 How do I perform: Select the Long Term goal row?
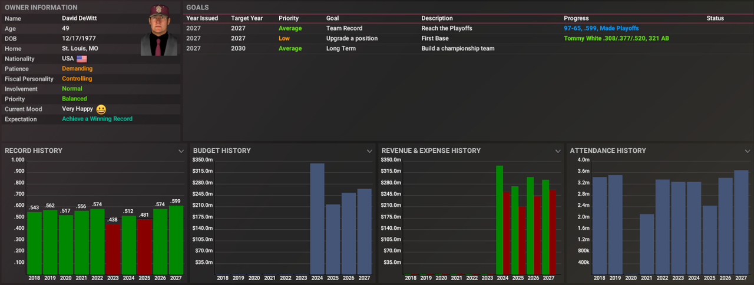point(468,48)
